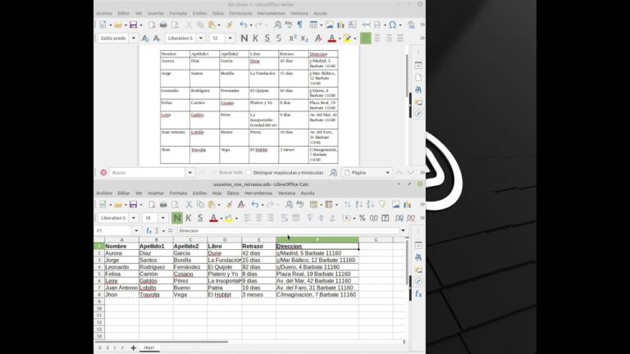Click cell containing 'El Quijote' in Calc
630x354 pixels.
pos(225,267)
